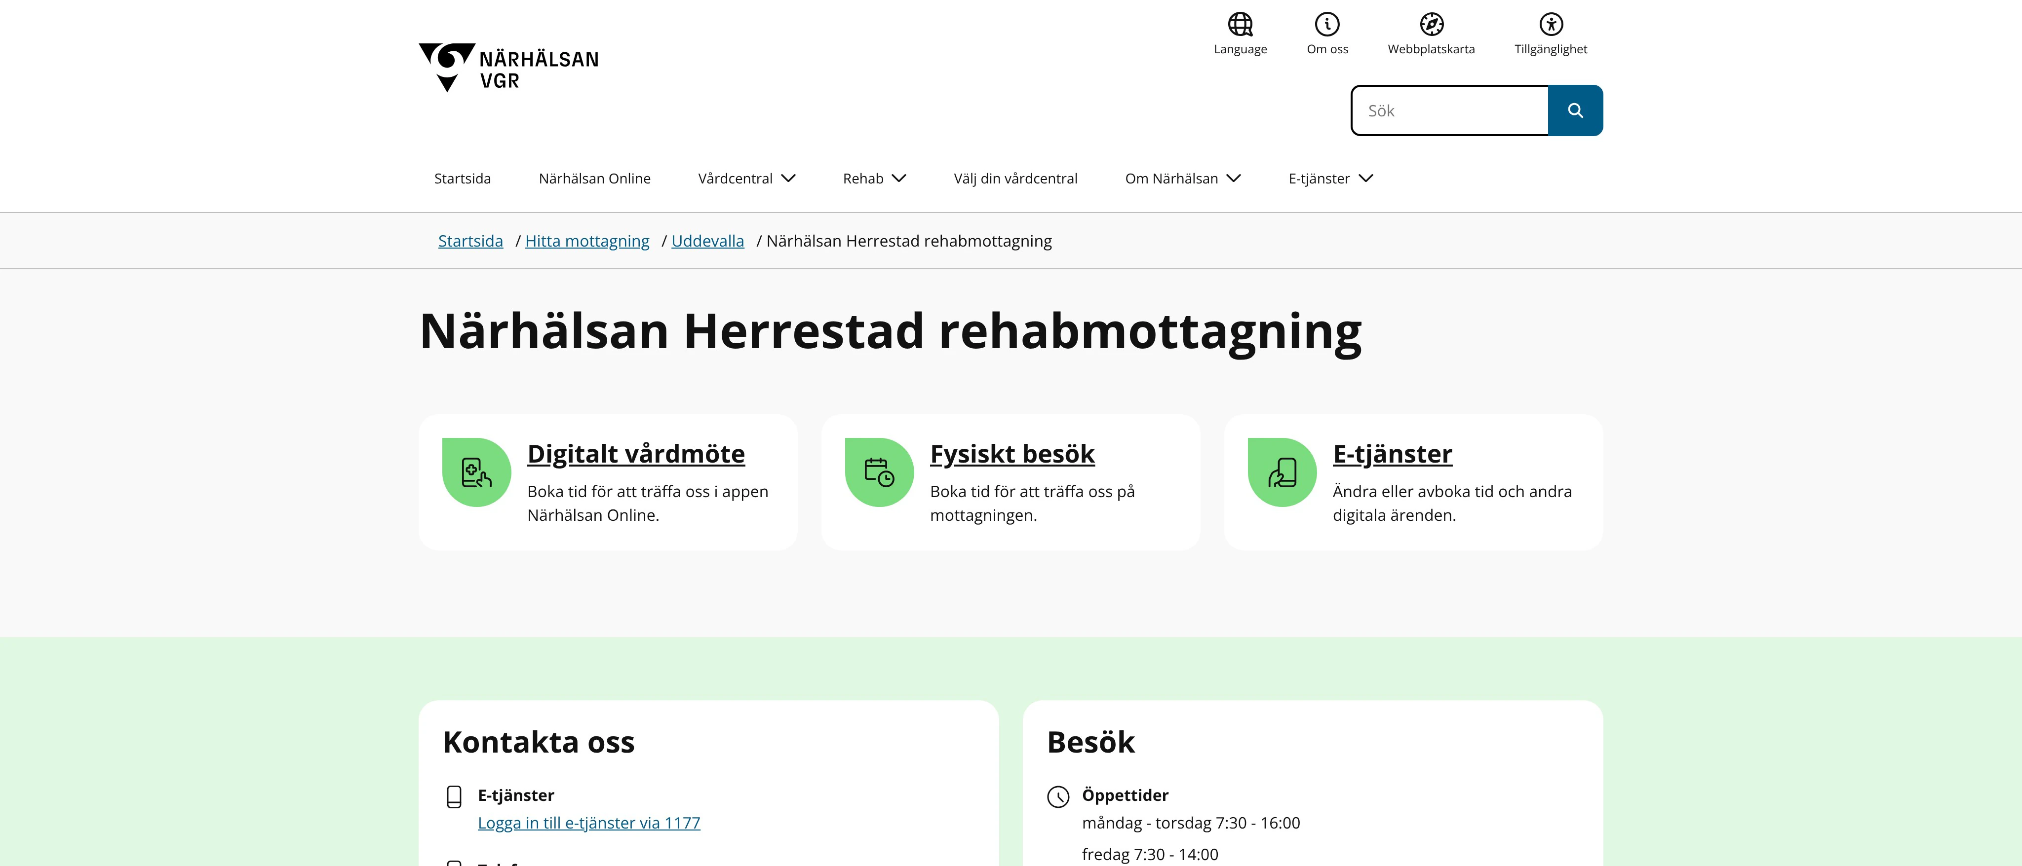Open Välj din vårdcentral menu item
2022x866 pixels.
click(1015, 179)
